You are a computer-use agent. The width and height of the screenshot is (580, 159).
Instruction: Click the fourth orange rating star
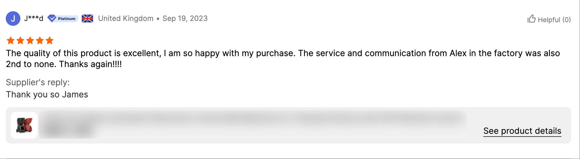[x=40, y=40]
